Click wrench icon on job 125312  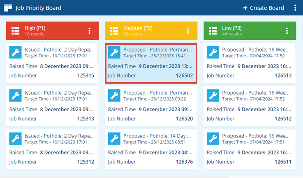(15, 139)
